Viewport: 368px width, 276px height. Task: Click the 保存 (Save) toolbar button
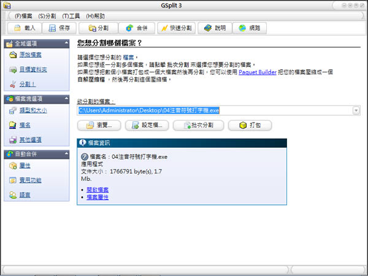click(59, 28)
